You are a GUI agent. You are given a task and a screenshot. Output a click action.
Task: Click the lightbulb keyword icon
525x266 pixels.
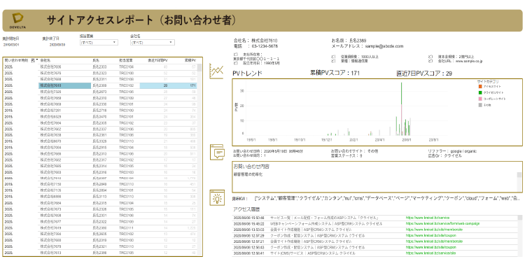pyautogui.click(x=217, y=197)
